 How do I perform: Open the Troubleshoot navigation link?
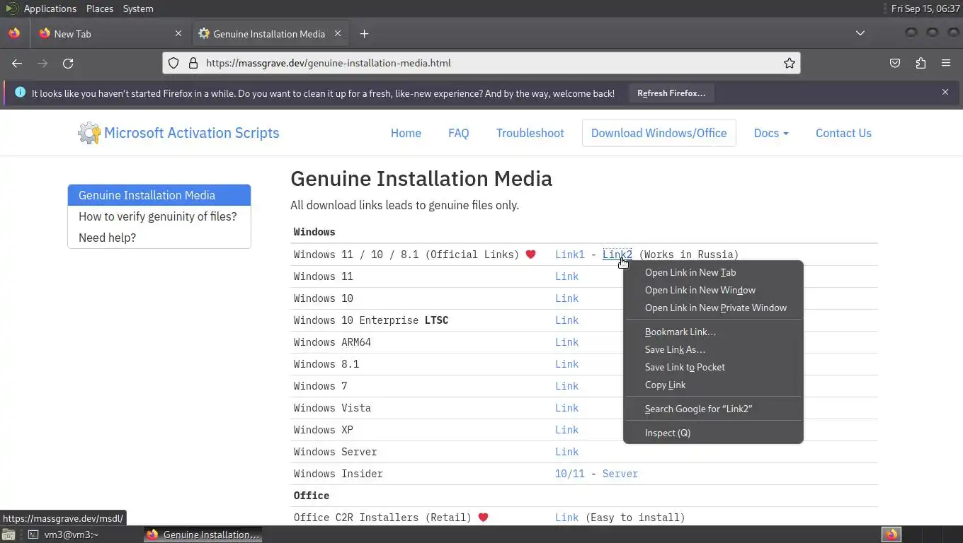[530, 133]
